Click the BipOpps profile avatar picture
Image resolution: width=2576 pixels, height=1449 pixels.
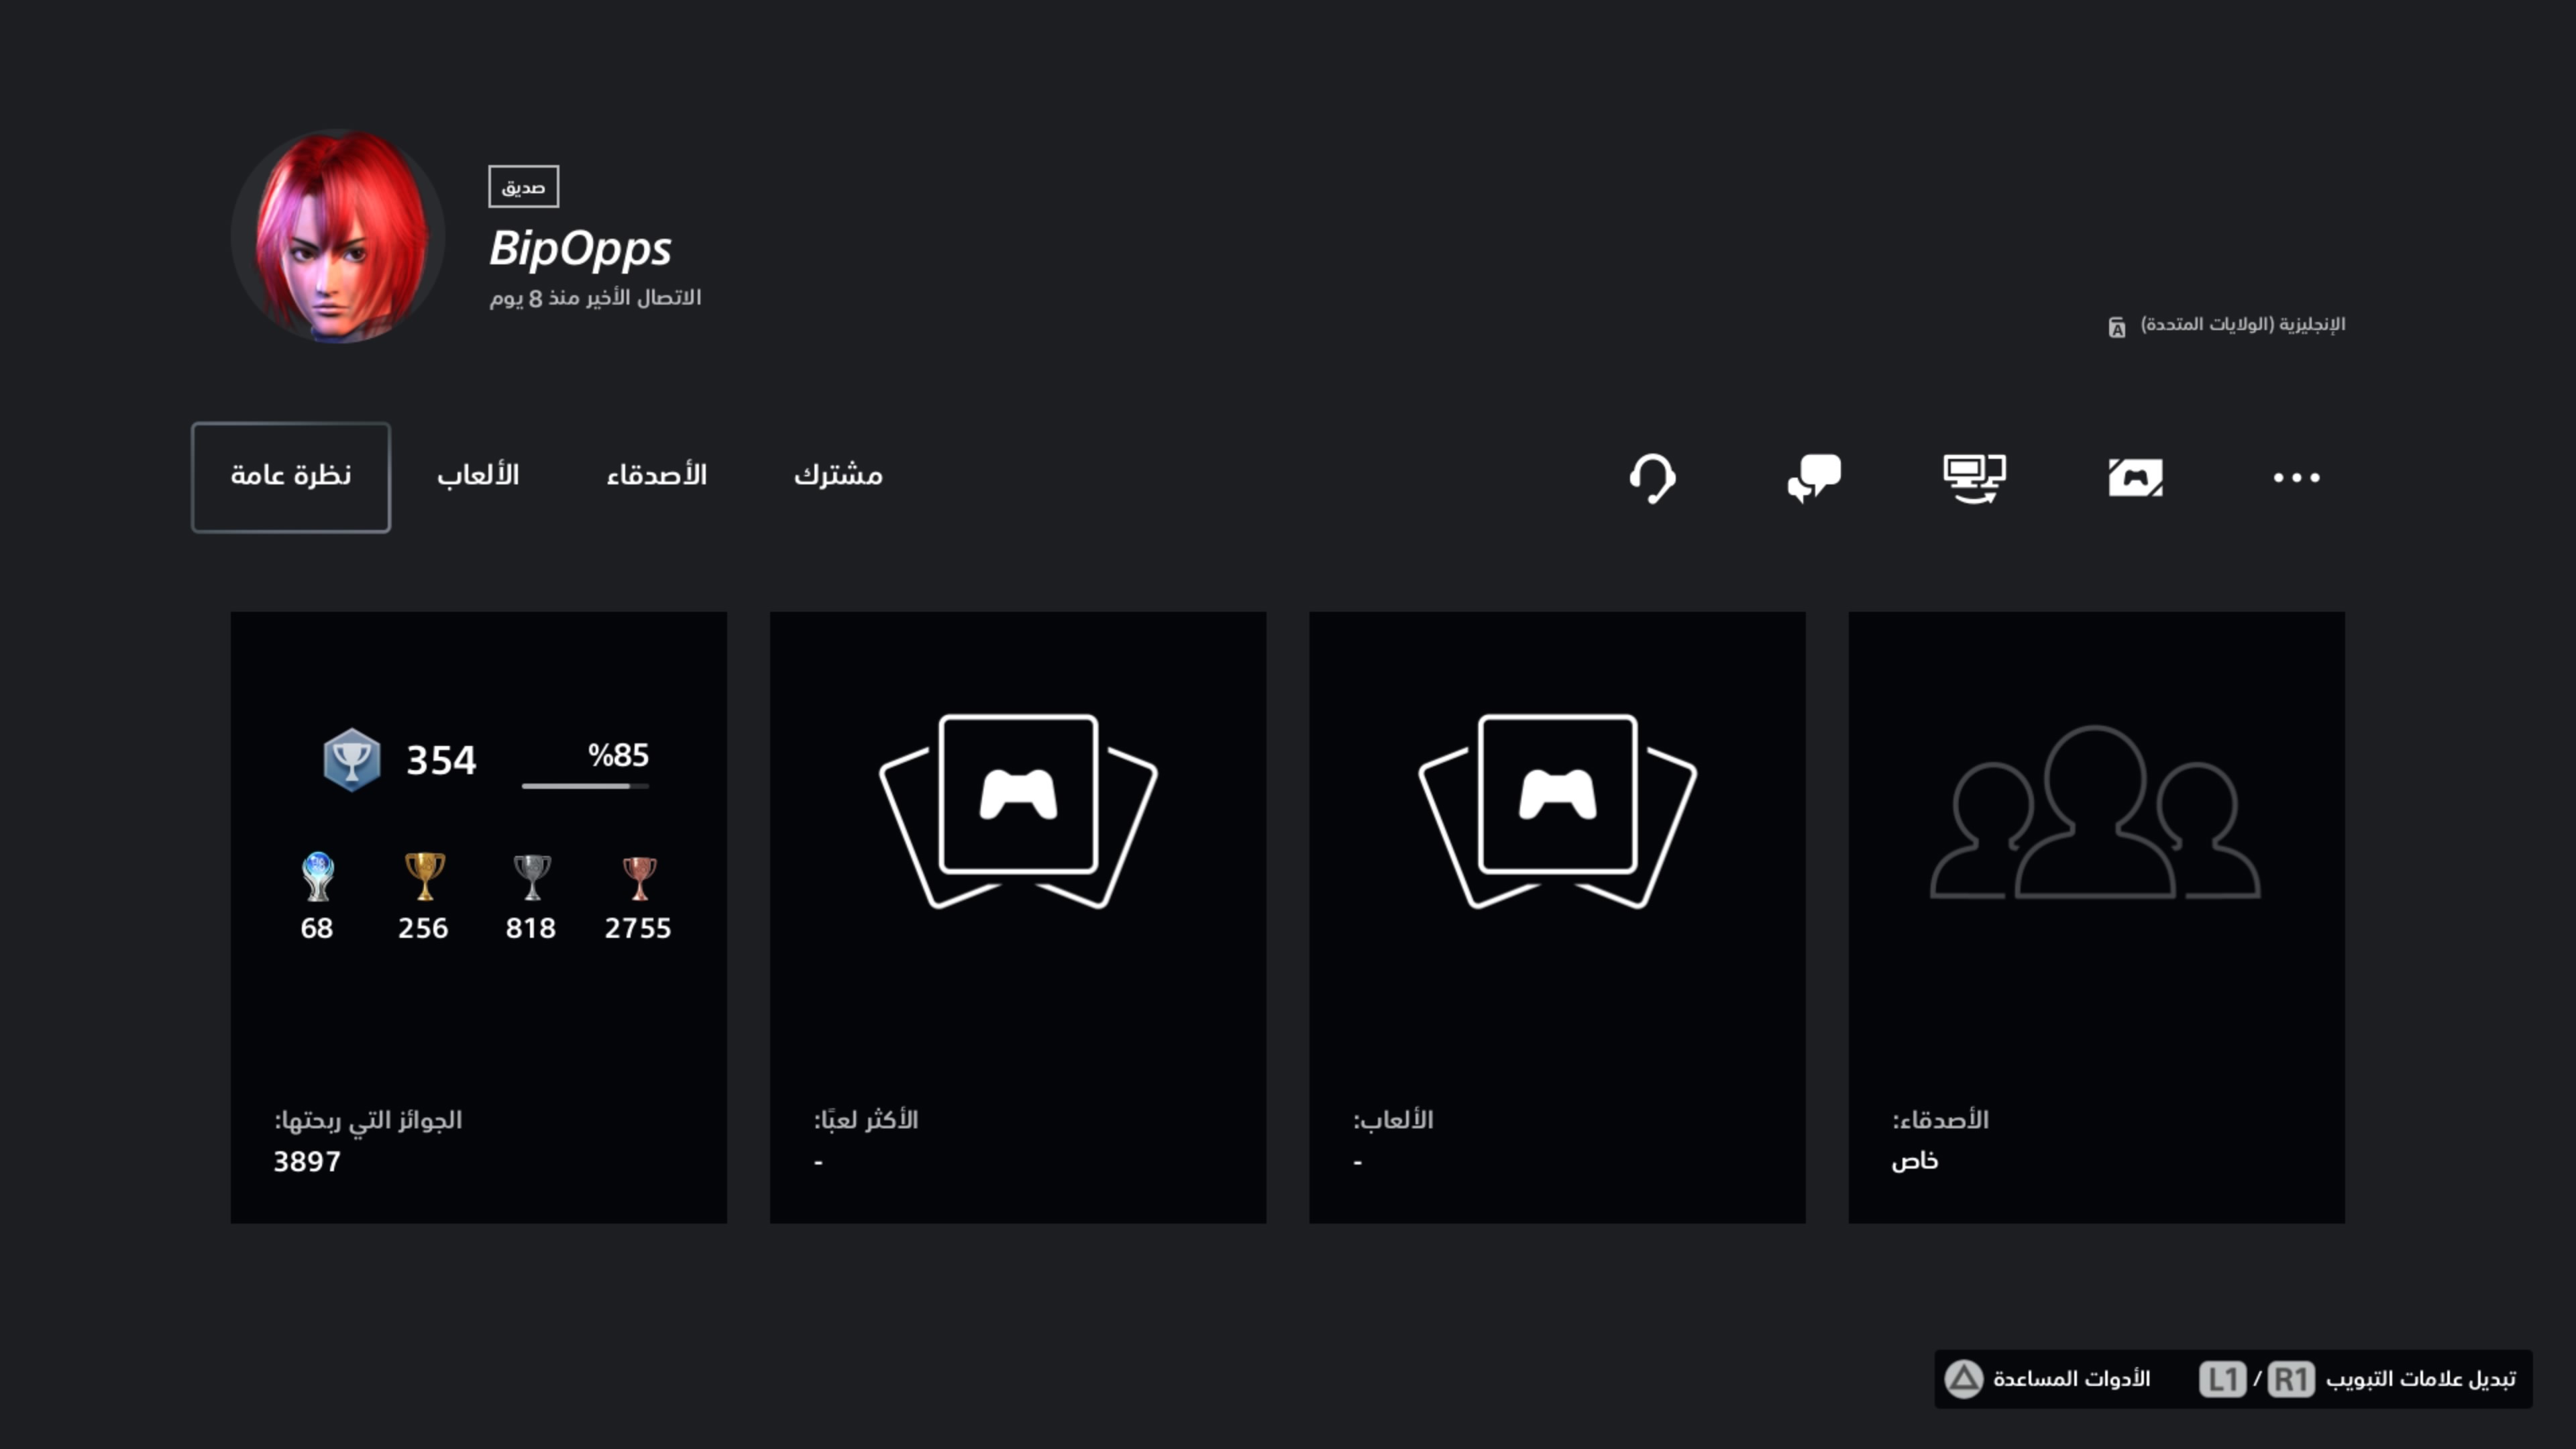click(x=337, y=236)
